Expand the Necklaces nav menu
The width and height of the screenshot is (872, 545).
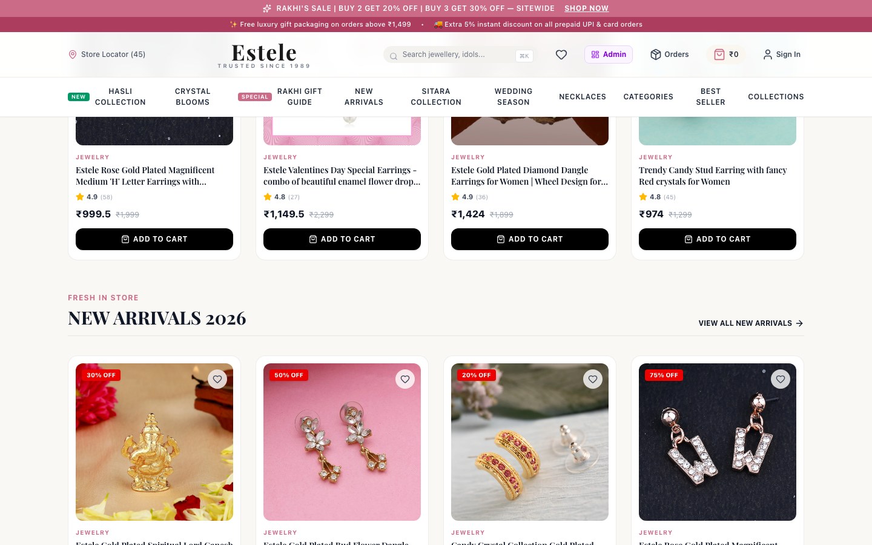(583, 97)
